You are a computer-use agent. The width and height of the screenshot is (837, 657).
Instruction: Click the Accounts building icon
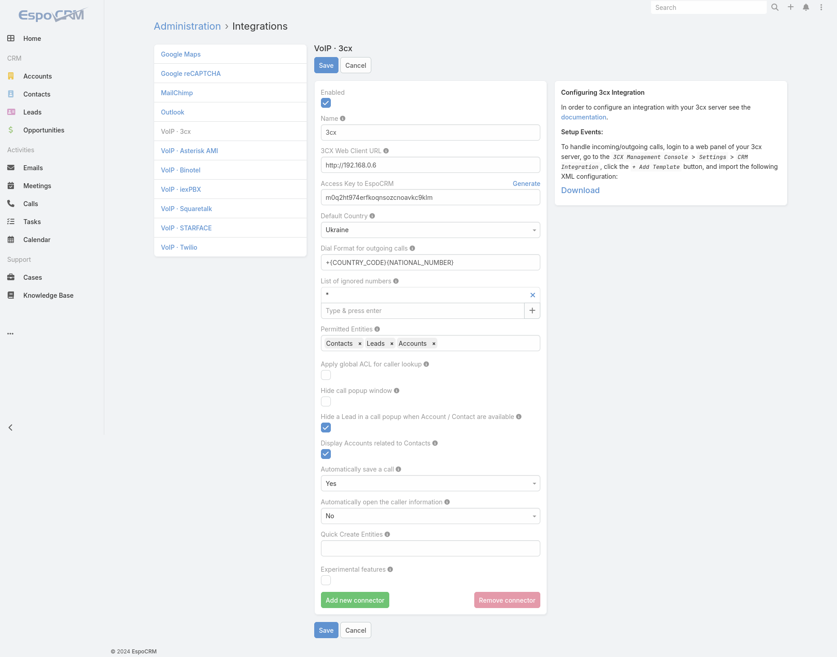11,76
